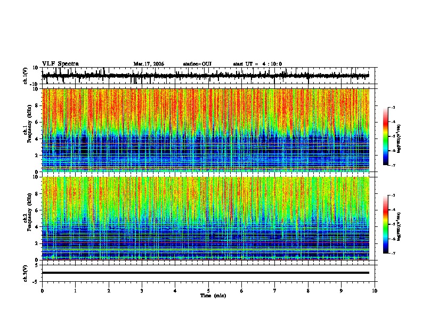422x326 pixels.
Task: Click the ch.2 colorbar log(PSD) label
Action: click(399, 226)
